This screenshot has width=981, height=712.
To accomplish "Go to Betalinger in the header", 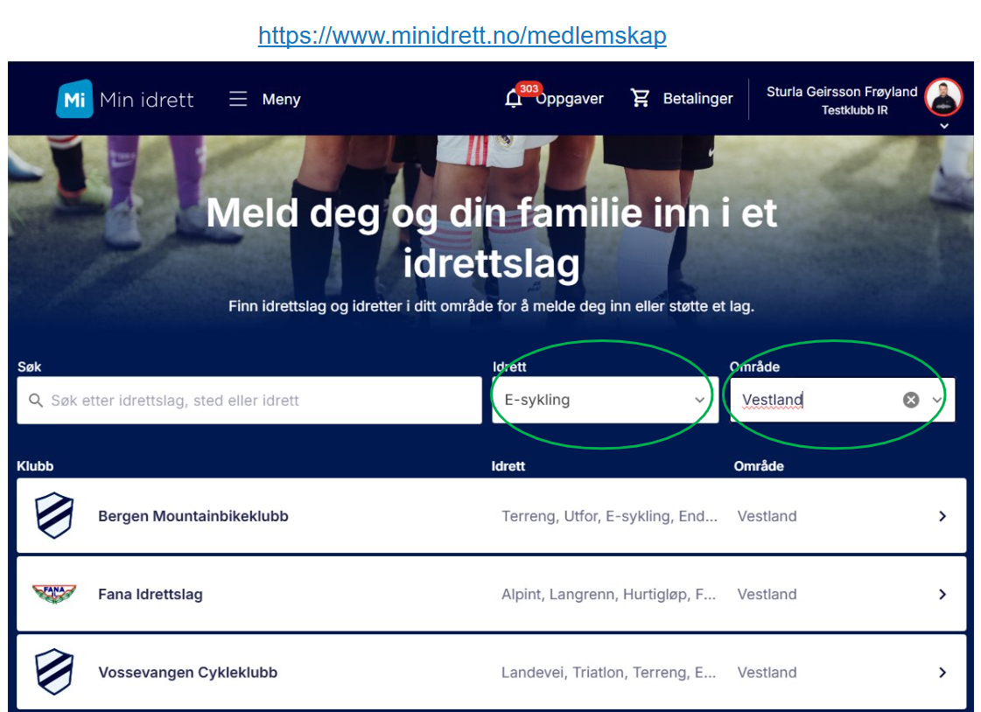I will click(697, 99).
